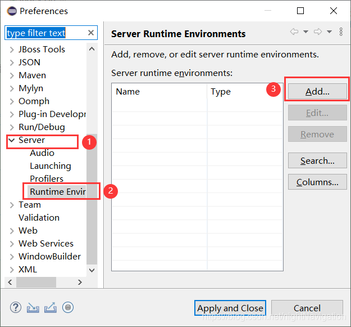351x327 pixels.
Task: Expand the Web node
Action: pyautogui.click(x=12, y=231)
